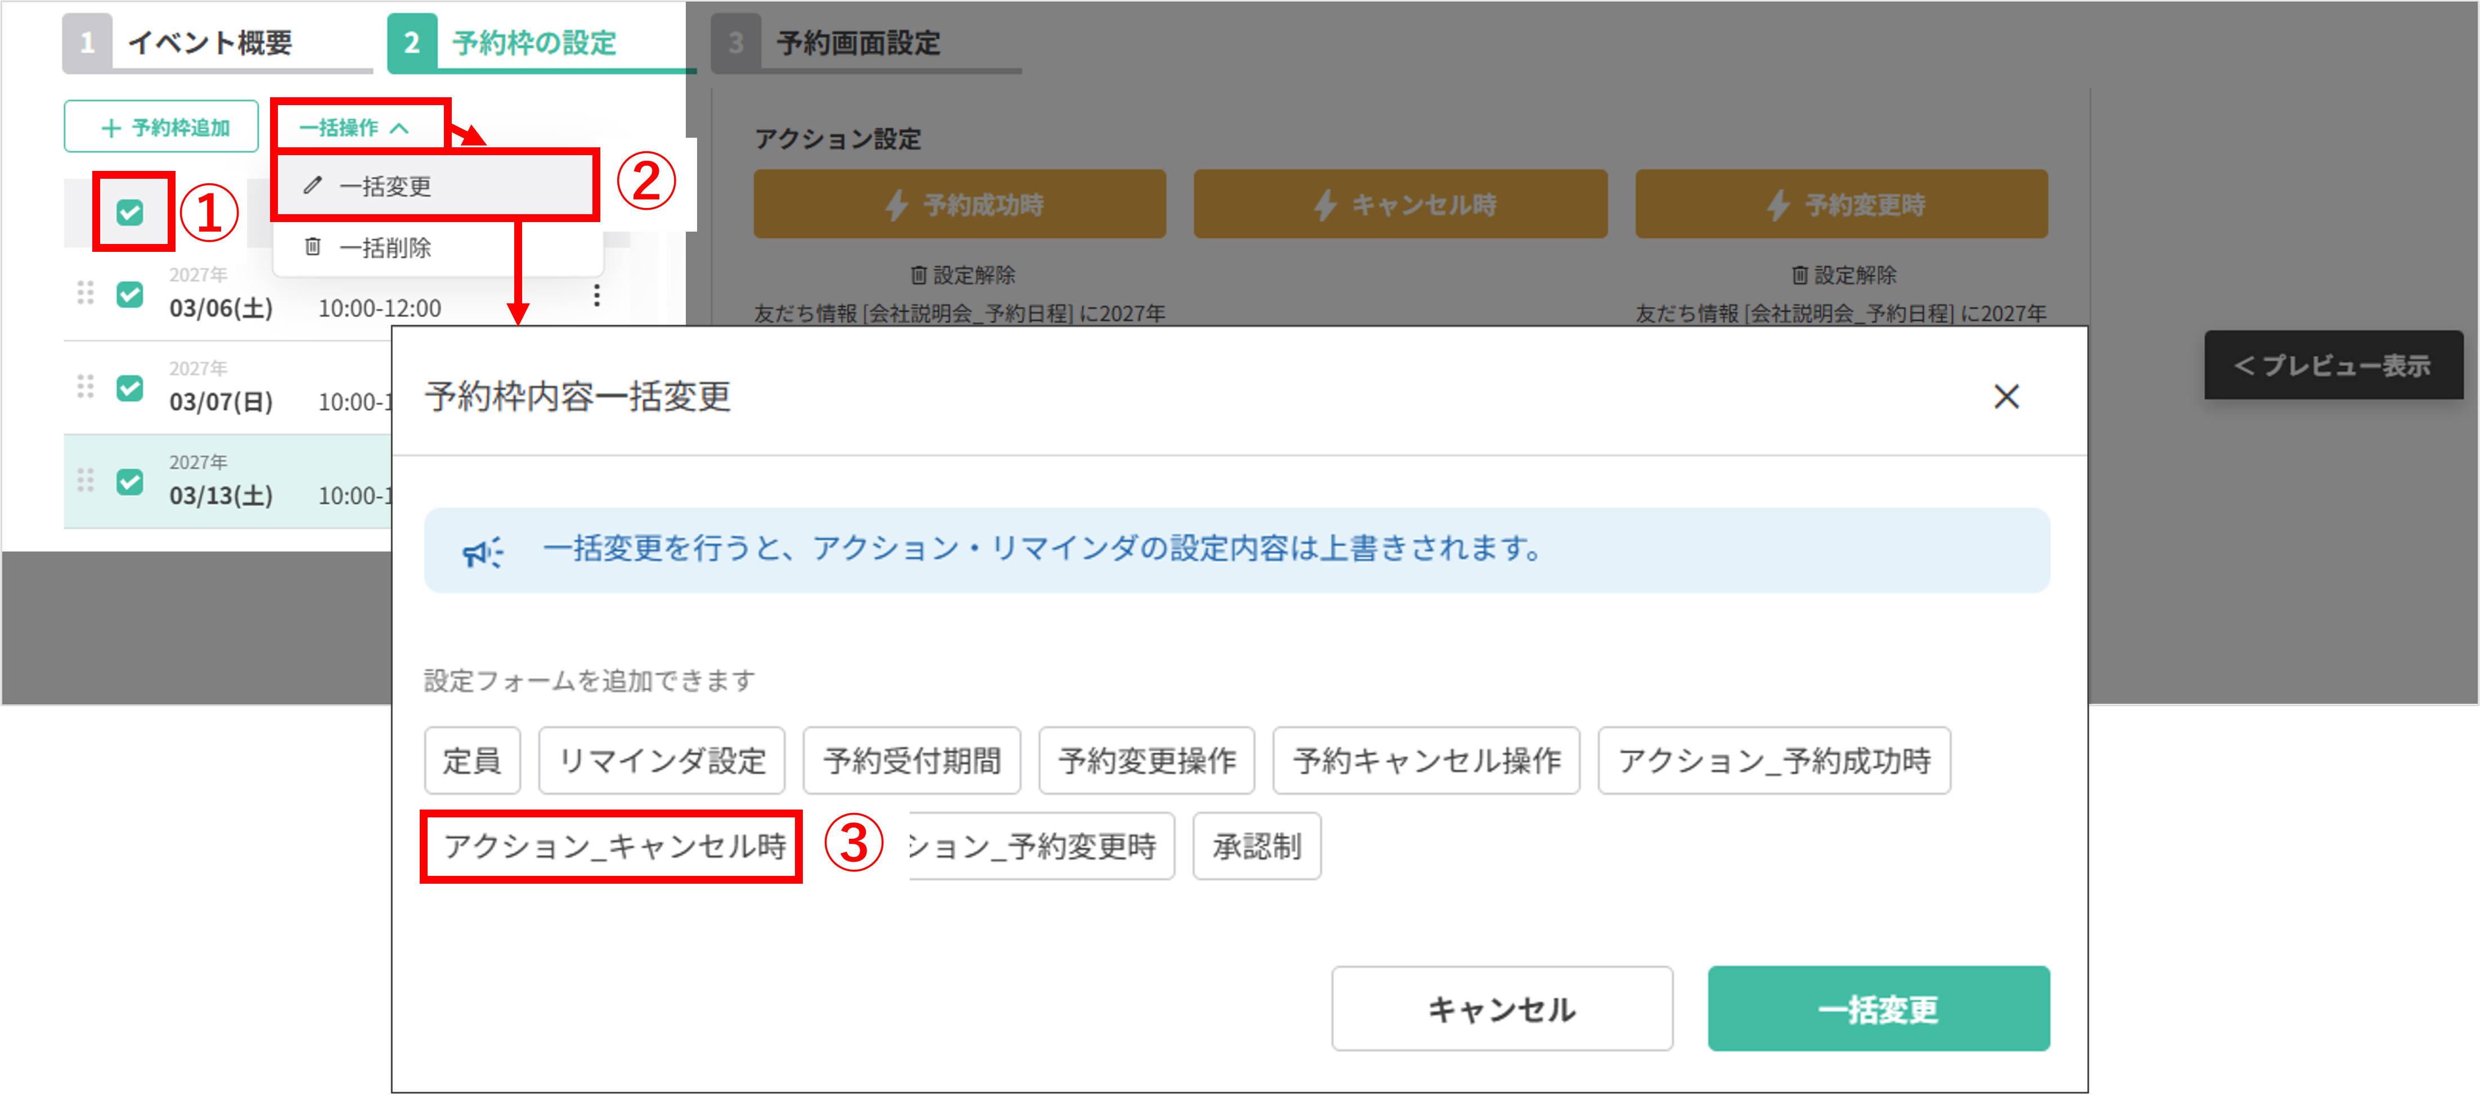Collapse the 一括操作 dropdown
2480x1094 pixels.
pyautogui.click(x=354, y=127)
